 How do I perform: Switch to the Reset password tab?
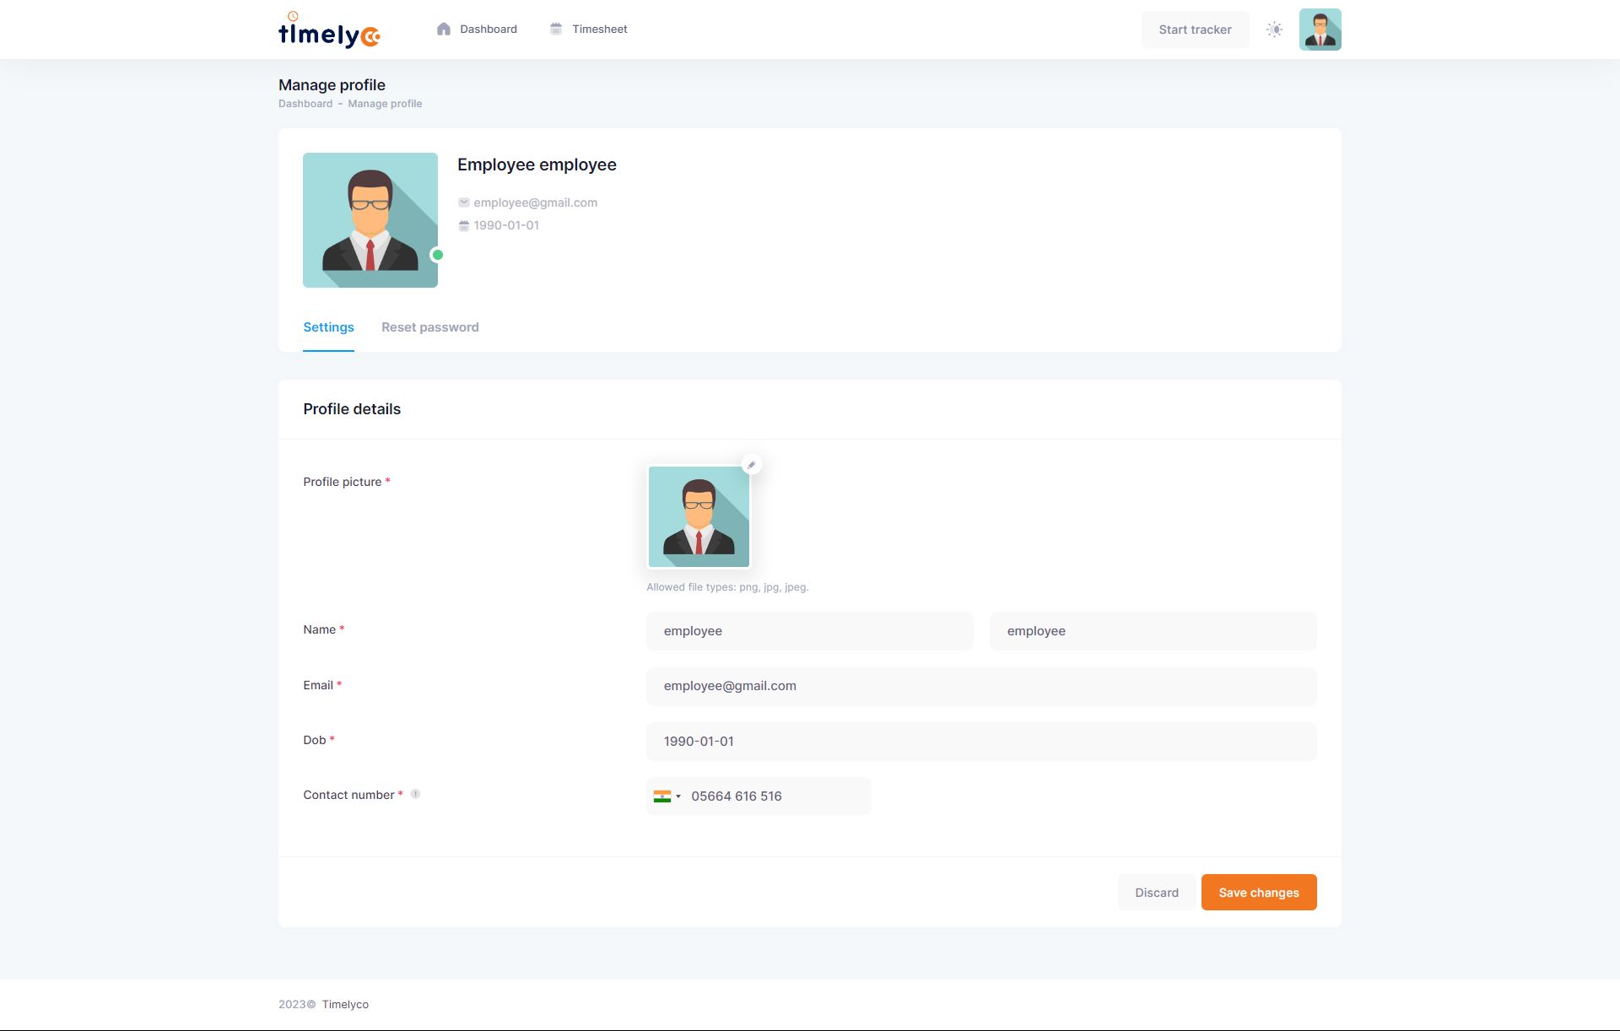[x=429, y=327]
